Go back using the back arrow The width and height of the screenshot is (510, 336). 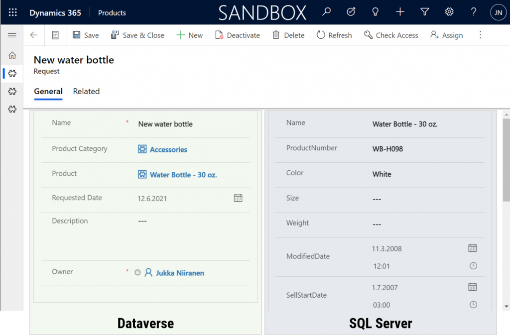(34, 35)
